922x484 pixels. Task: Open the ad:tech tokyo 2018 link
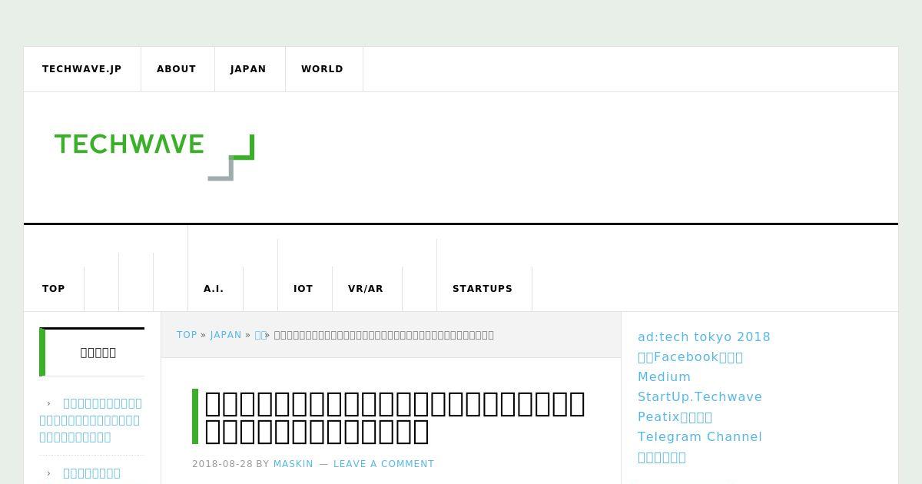tap(704, 337)
